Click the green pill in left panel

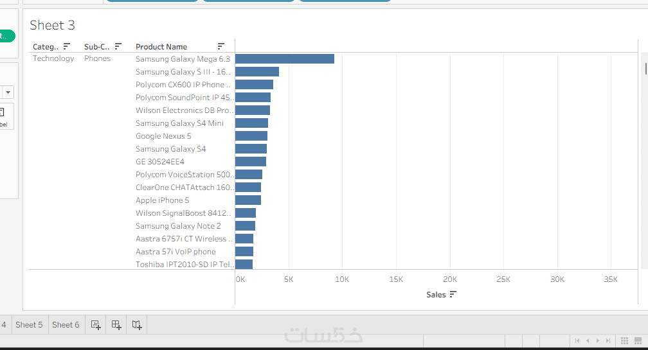click(x=7, y=37)
